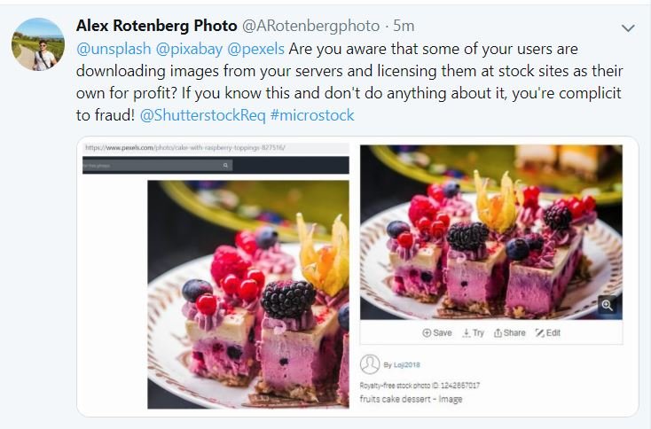
Task: Click Alex Rotenberg's profile avatar
Action: 38,44
